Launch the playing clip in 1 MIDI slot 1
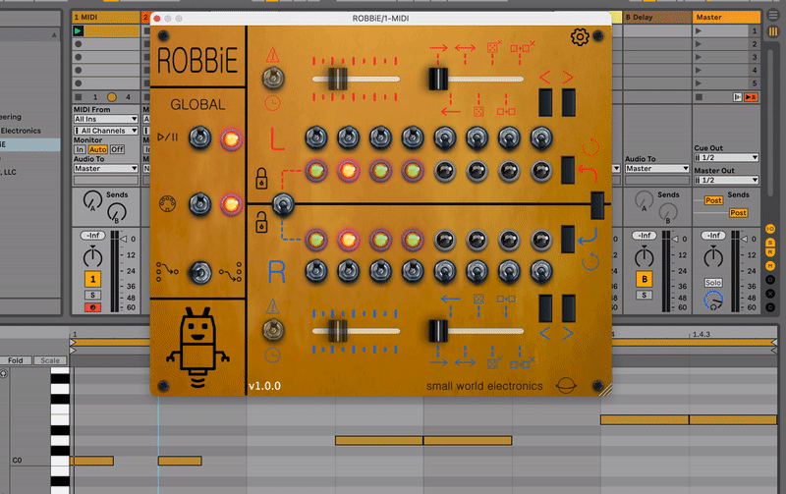Viewport: 786px width, 494px height. click(79, 31)
